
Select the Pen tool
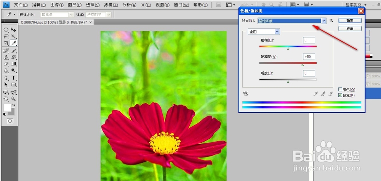click(6, 78)
